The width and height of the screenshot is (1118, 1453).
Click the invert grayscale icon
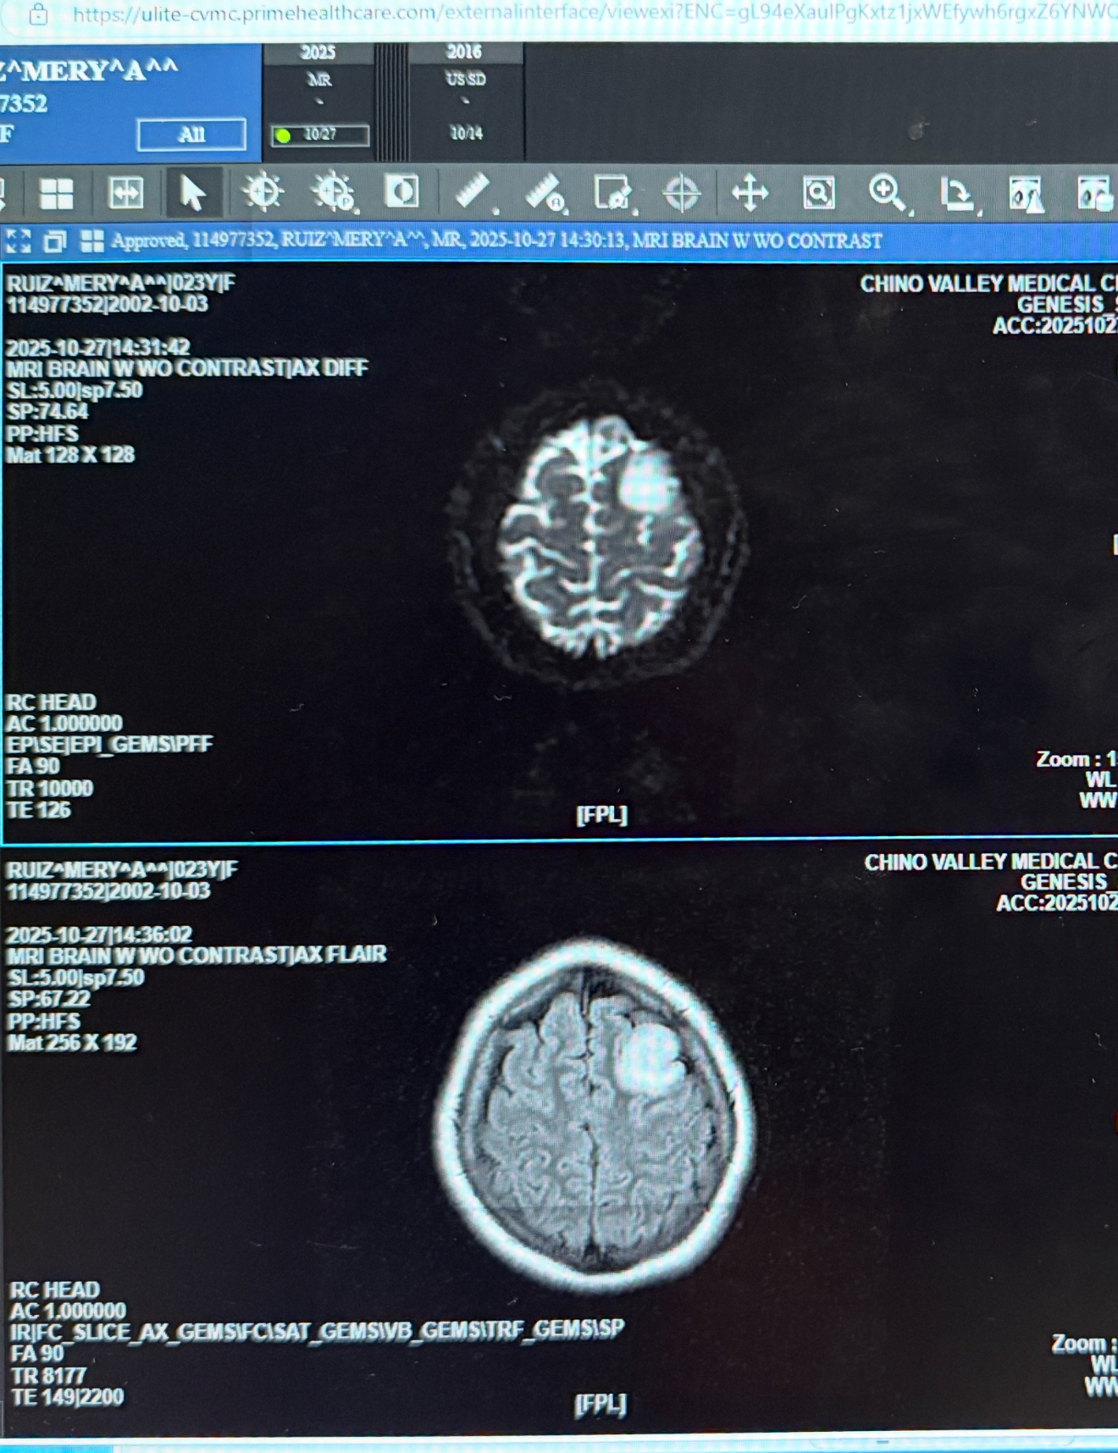(401, 192)
